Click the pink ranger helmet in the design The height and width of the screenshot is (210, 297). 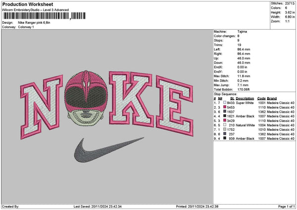tap(86, 99)
